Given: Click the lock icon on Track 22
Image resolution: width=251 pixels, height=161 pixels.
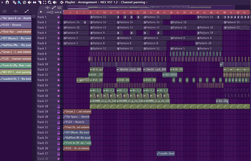Looking at the screenshot, I should 59,127.
